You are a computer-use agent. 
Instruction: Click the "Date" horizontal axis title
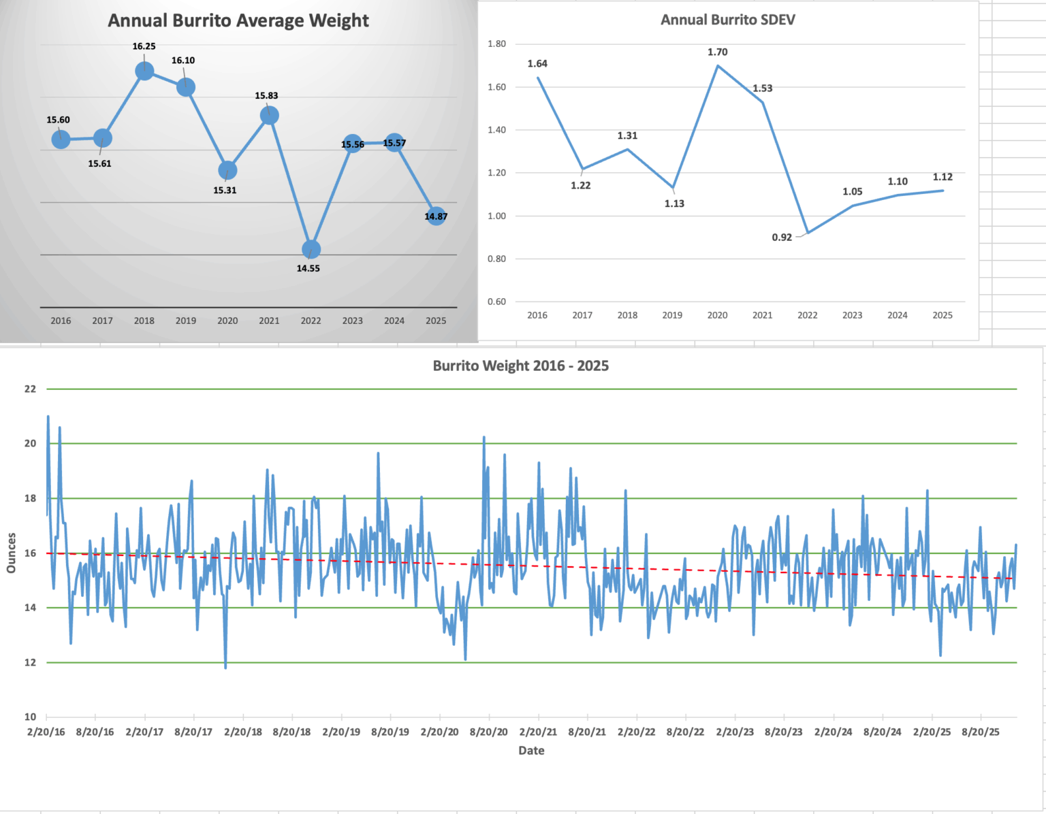coord(532,750)
